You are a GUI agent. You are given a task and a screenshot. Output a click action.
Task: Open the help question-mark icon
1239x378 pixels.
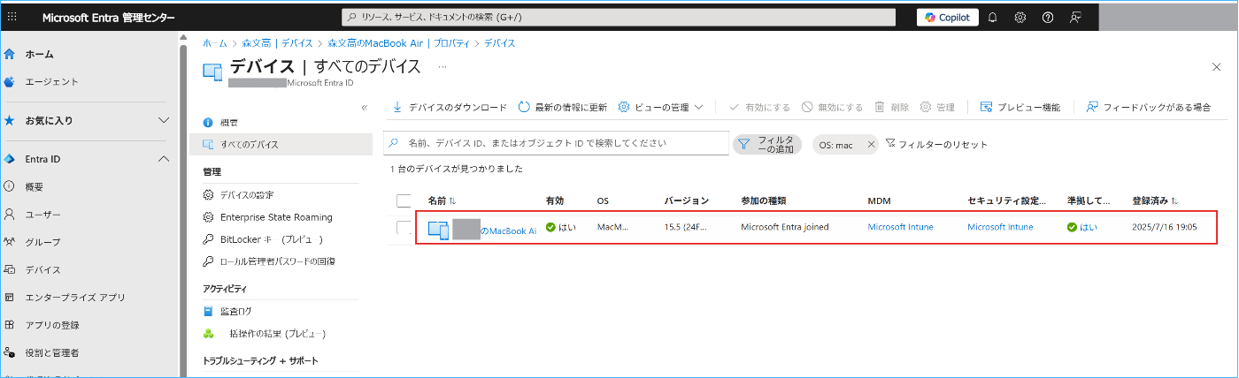tap(1047, 17)
